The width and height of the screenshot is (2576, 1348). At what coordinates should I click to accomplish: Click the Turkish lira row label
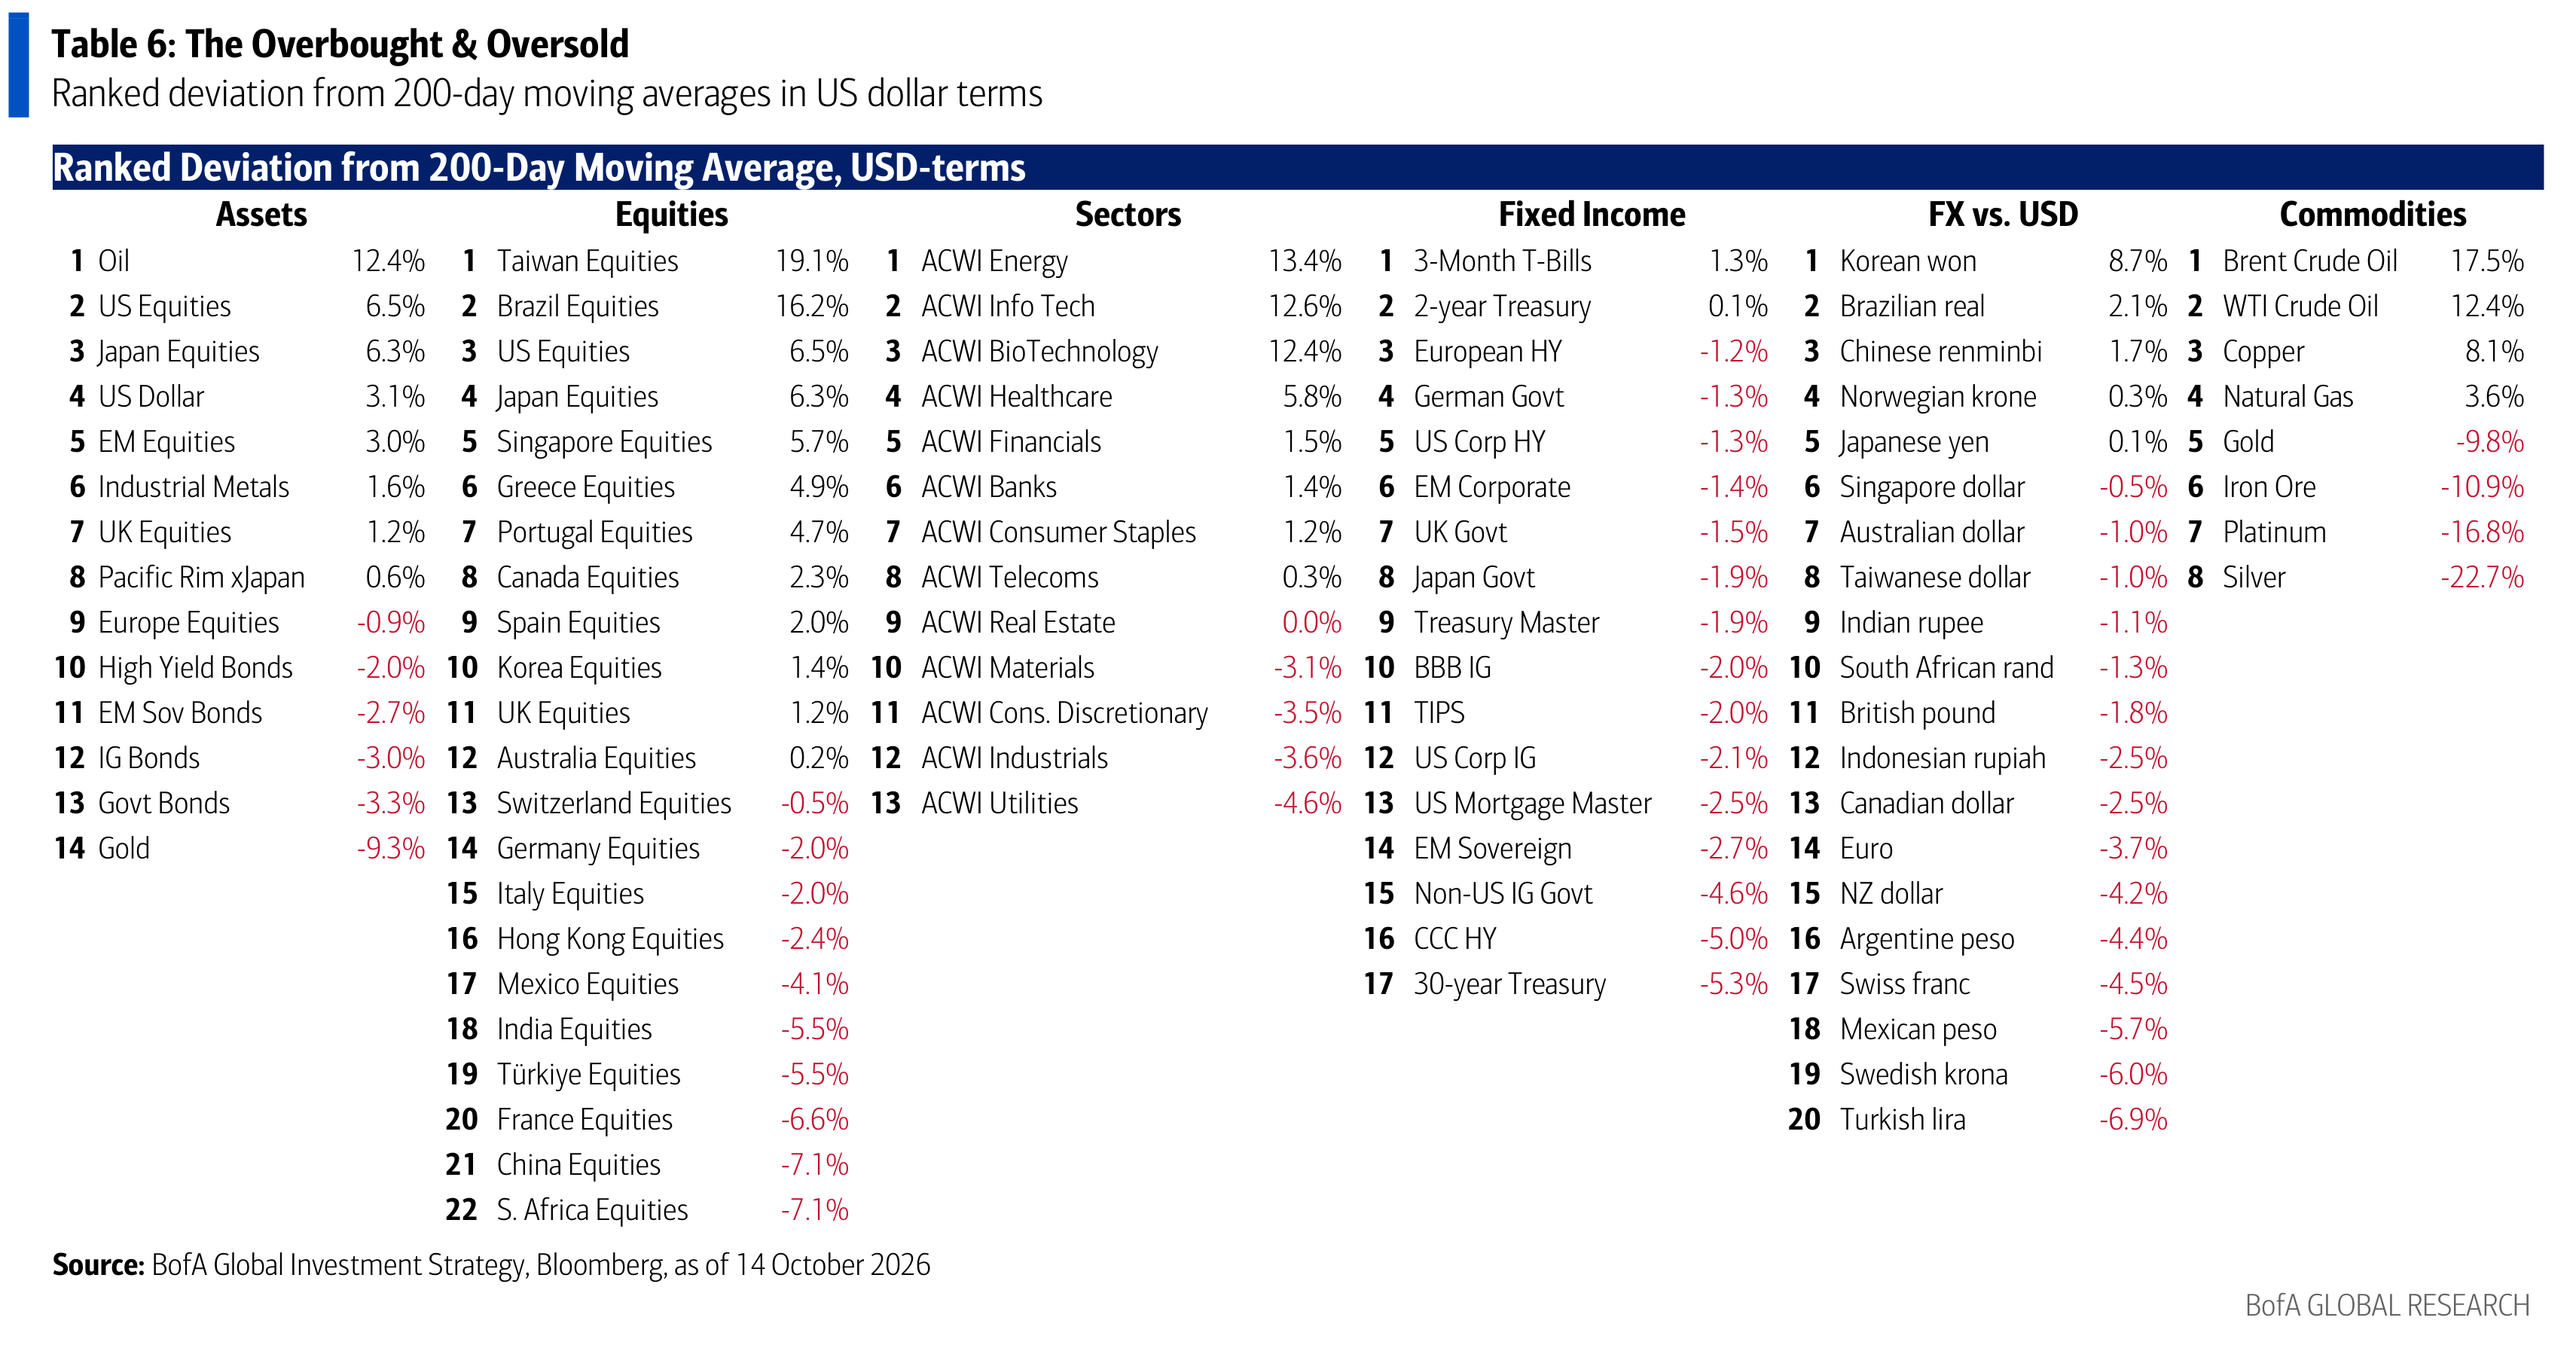(1902, 1119)
